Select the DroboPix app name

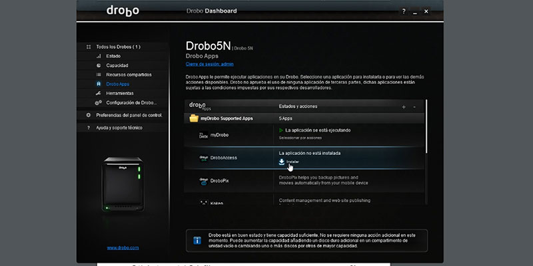220,181
